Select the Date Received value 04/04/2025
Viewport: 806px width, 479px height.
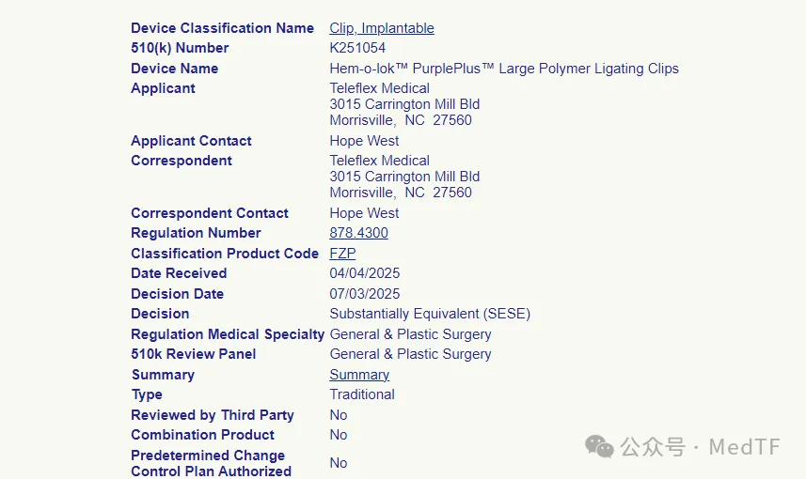point(364,273)
